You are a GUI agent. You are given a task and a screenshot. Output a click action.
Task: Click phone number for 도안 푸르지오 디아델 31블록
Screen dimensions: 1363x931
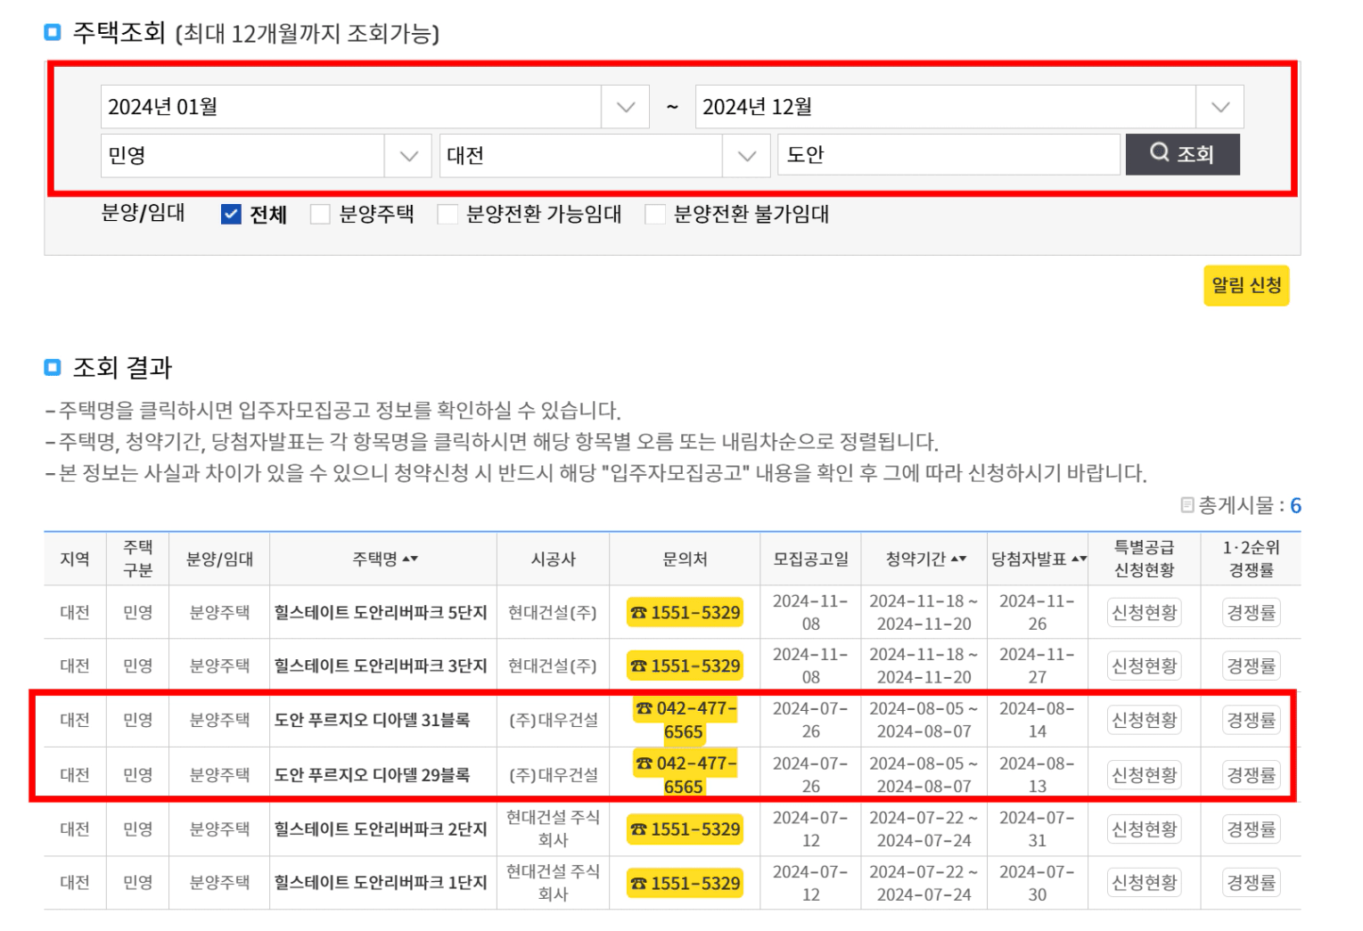[685, 720]
